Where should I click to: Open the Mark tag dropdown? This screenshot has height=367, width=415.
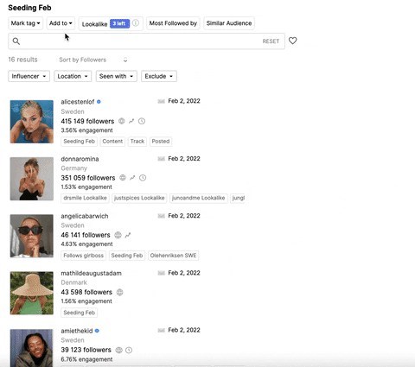click(25, 23)
